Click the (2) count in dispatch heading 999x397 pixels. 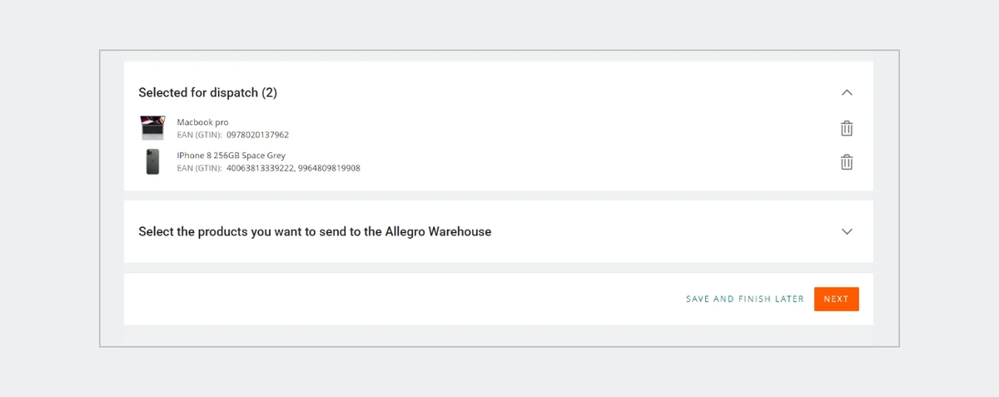tap(269, 92)
